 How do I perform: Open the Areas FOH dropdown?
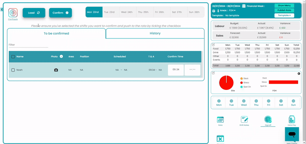click(x=232, y=11)
